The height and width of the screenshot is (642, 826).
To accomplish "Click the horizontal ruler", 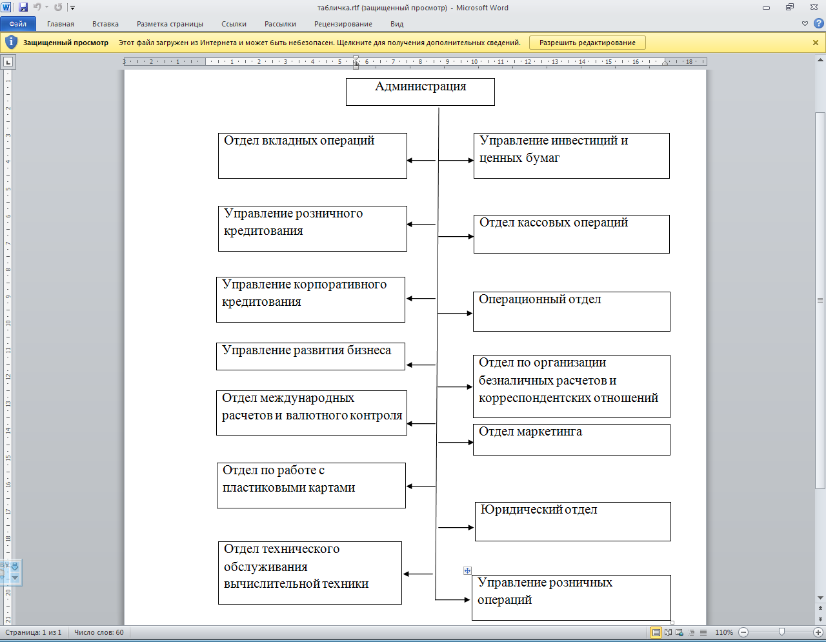I will (415, 62).
